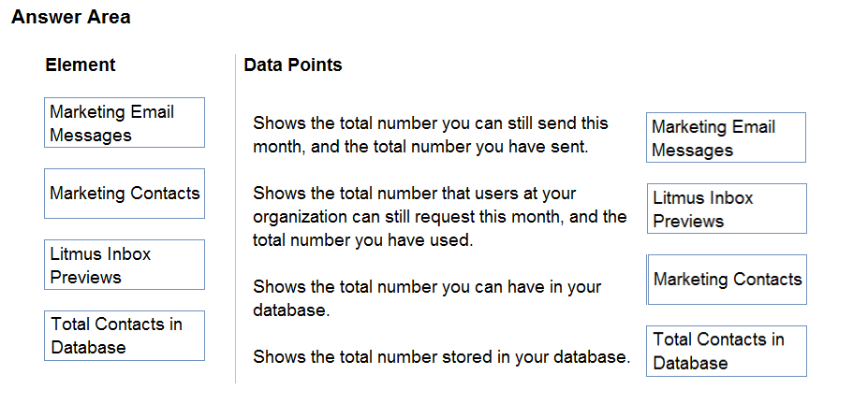Image resolution: width=853 pixels, height=418 pixels.
Task: Click the description about users requesting this month
Action: (439, 216)
